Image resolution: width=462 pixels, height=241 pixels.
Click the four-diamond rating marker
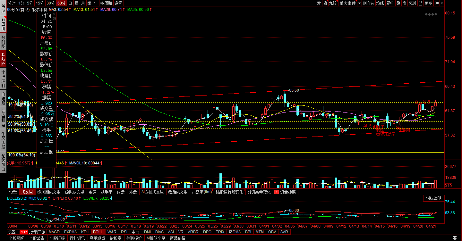coord(431,14)
